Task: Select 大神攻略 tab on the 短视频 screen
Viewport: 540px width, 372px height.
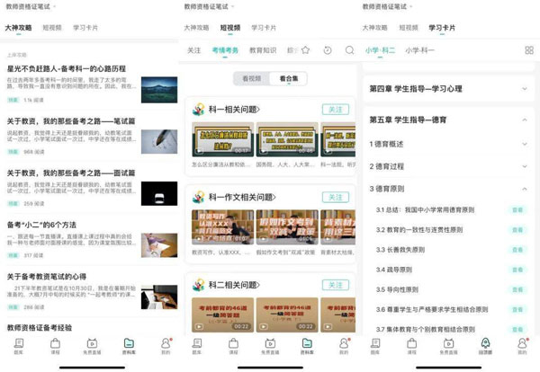Action: [x=196, y=28]
